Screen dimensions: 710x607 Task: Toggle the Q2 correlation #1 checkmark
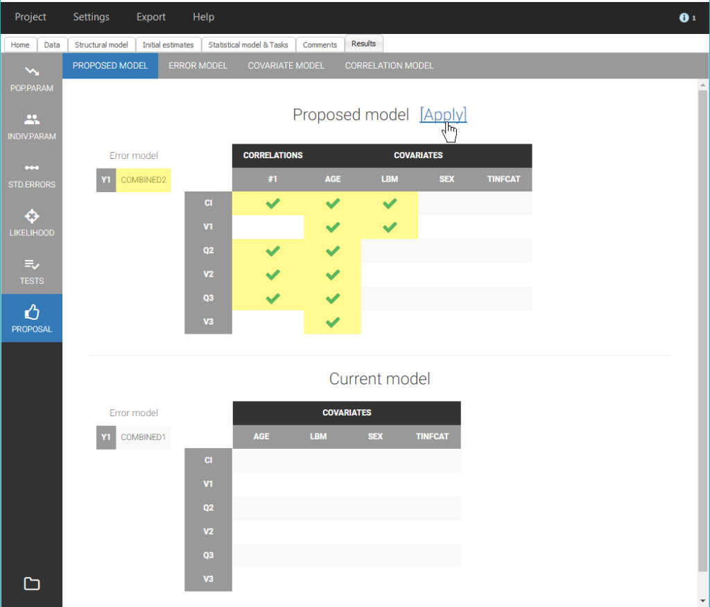pos(273,251)
